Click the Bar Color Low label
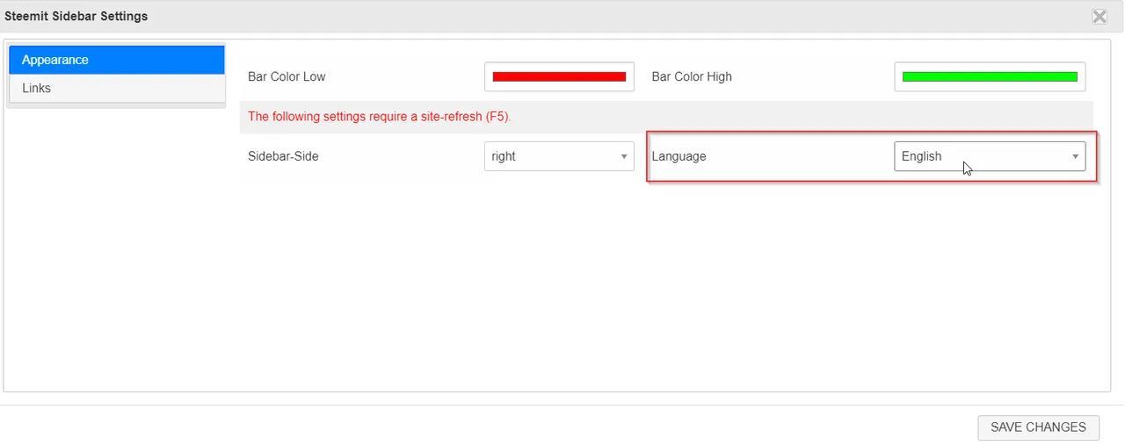 click(287, 76)
